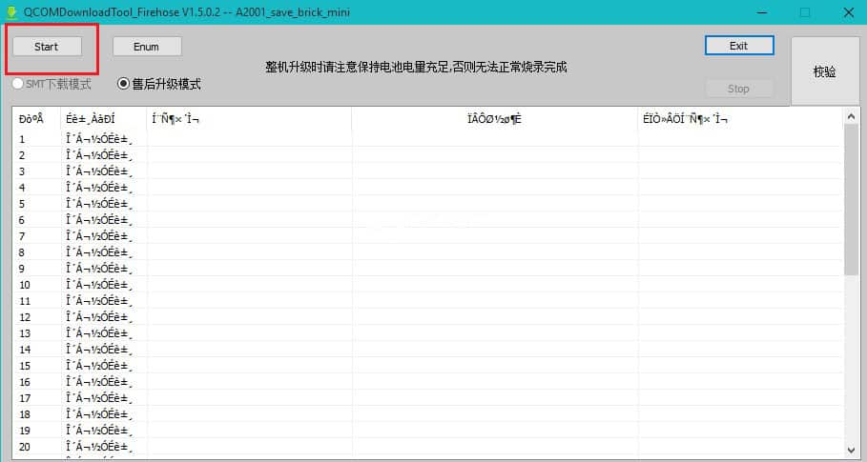Select row number 13 in the list

[425, 333]
